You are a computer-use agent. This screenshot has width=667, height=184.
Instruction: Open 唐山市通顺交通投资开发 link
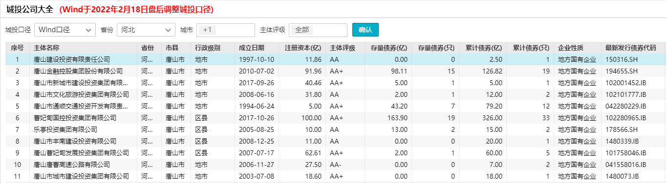pos(81,106)
